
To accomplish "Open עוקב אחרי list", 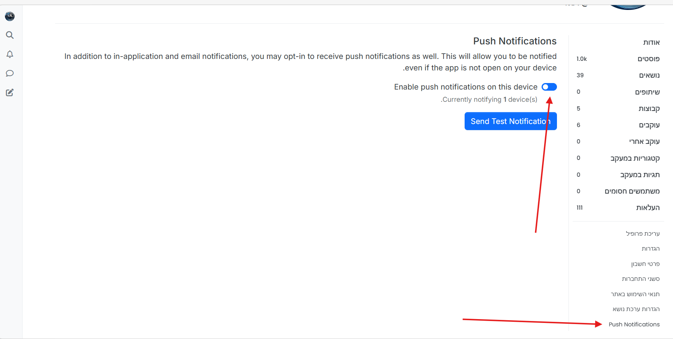I will (644, 142).
